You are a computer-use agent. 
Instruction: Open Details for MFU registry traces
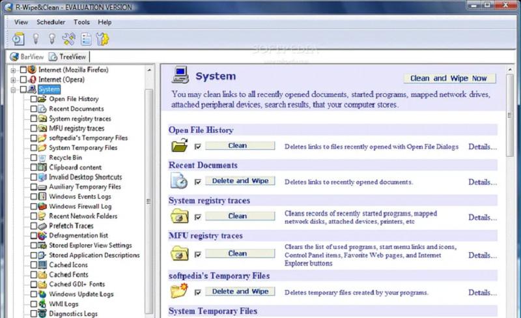click(482, 255)
